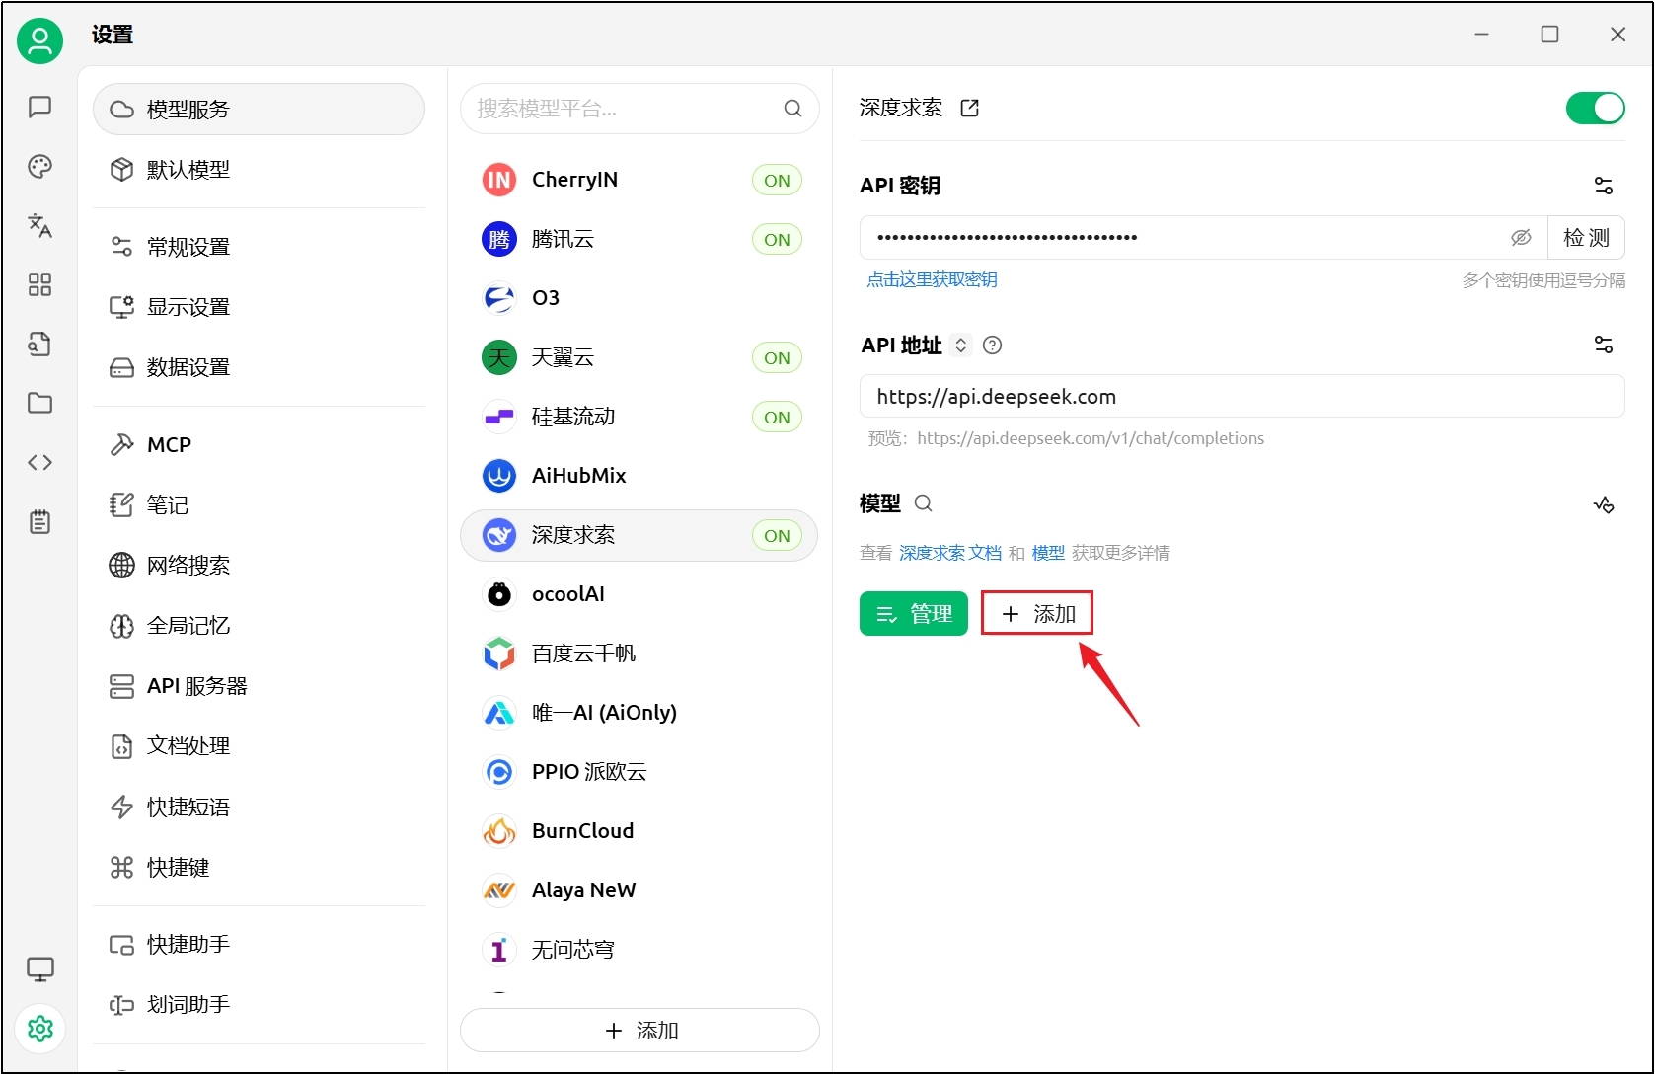This screenshot has width=1655, height=1077.
Task: Open 显示设置 settings section
Action: (x=259, y=307)
